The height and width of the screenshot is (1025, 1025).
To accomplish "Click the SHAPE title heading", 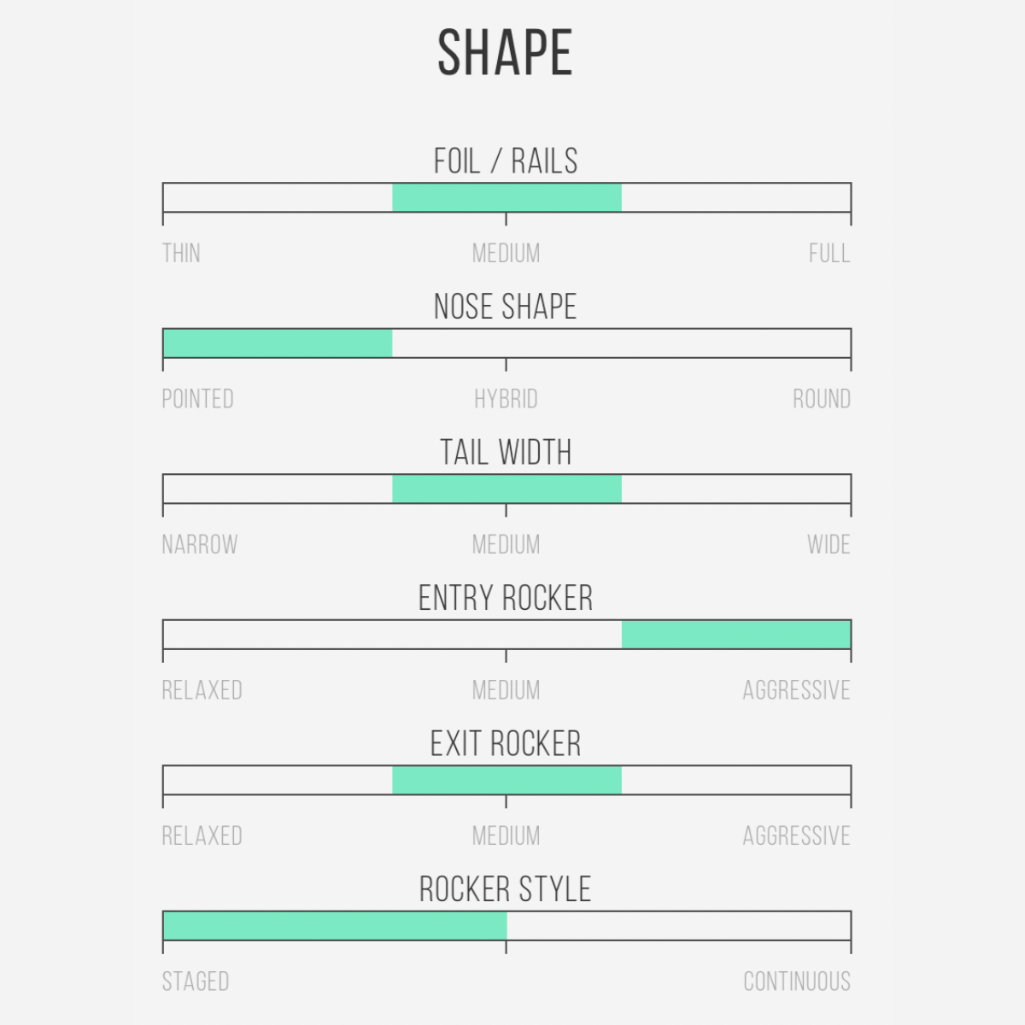I will pyautogui.click(x=505, y=53).
